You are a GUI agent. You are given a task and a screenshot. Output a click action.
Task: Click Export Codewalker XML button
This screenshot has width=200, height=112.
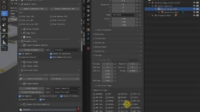coord(65,9)
